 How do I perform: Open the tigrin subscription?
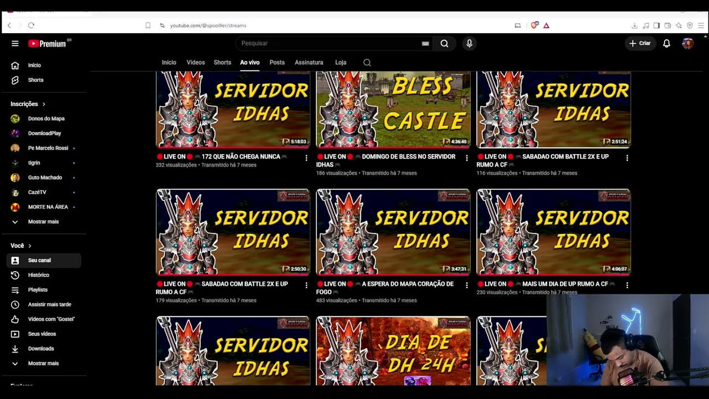tap(44, 163)
